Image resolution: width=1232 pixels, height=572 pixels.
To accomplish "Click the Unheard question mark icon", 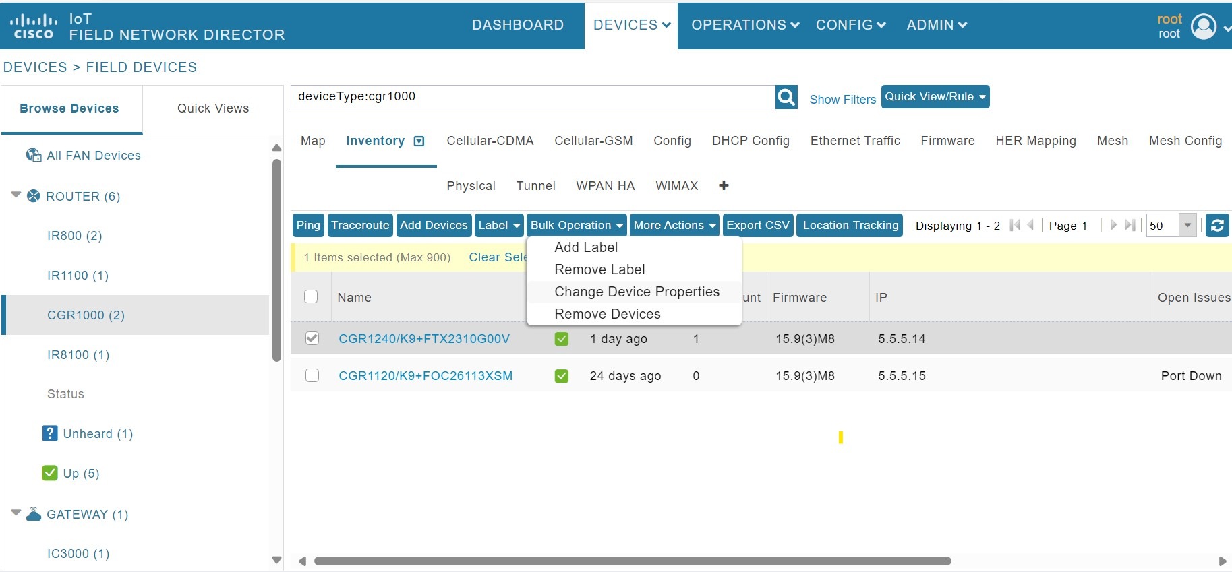I will coord(50,433).
